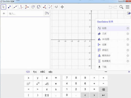Choose the 运算 CAS perspective

(x=113, y=45)
